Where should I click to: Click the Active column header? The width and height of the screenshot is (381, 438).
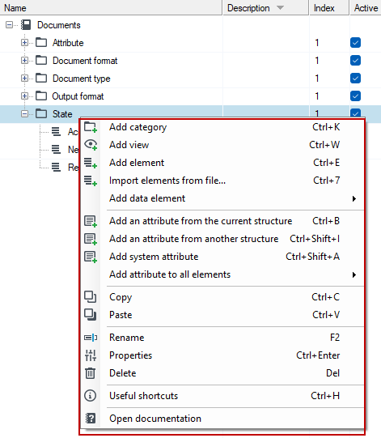pyautogui.click(x=366, y=7)
